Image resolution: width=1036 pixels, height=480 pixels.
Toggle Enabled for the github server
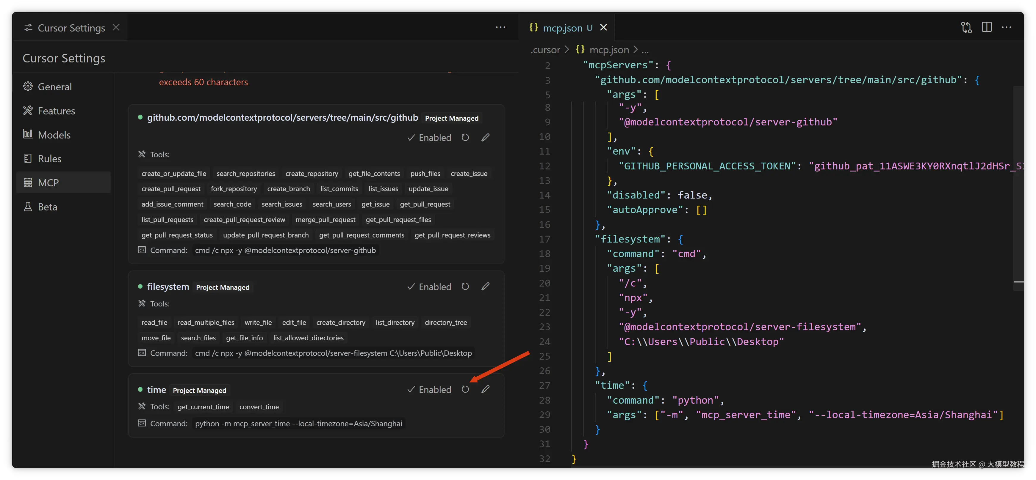pyautogui.click(x=429, y=138)
